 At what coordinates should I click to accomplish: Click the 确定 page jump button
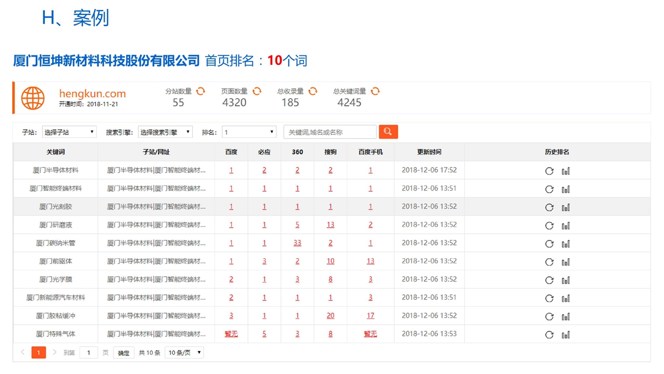tap(124, 353)
